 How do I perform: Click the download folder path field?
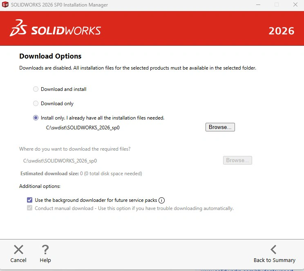(60, 161)
